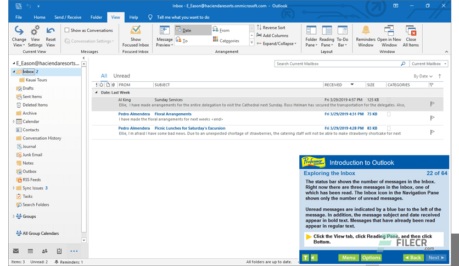Flag the Floral Arrangements message
The image size is (459, 266).
pos(432,118)
